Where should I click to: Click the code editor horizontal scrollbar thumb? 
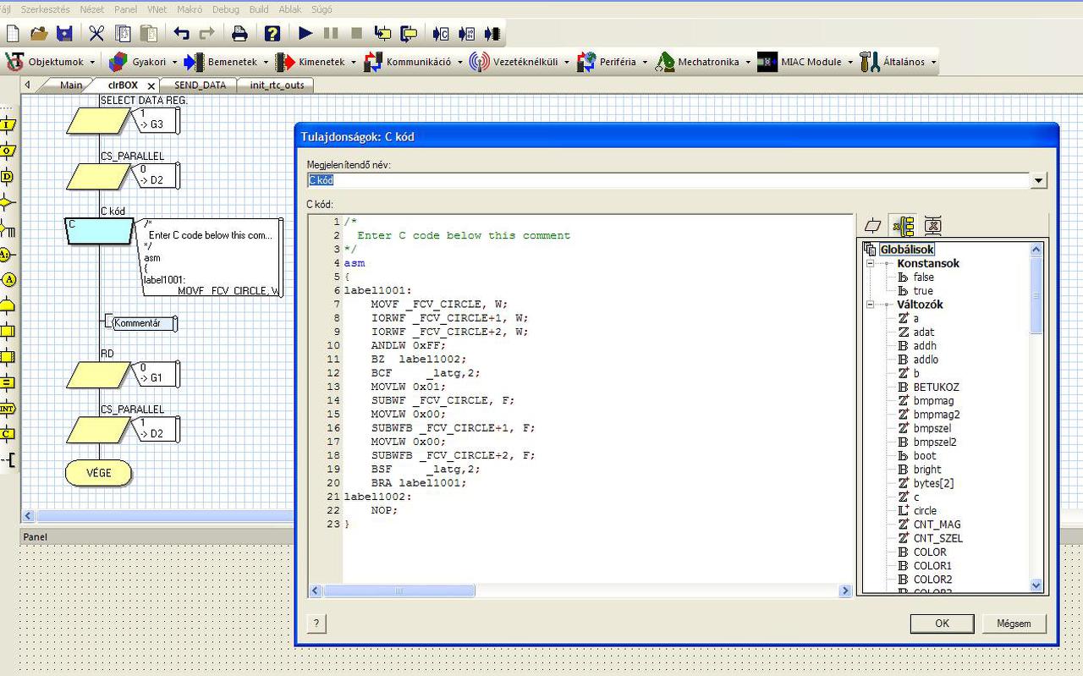tap(399, 591)
